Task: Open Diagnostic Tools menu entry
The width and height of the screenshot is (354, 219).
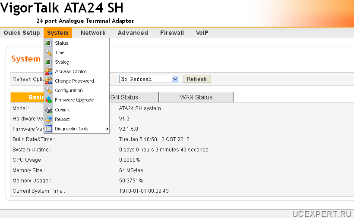Action: 71,129
